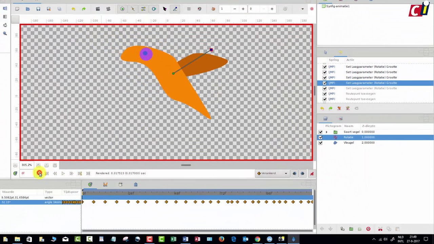Increase past onion skin count
434x244 pixels.
click(243, 9)
